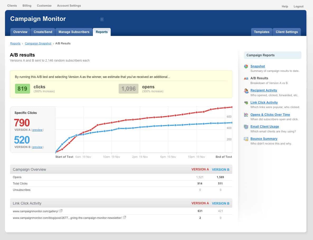
Task: Click the Help link
Action: pos(285,6)
